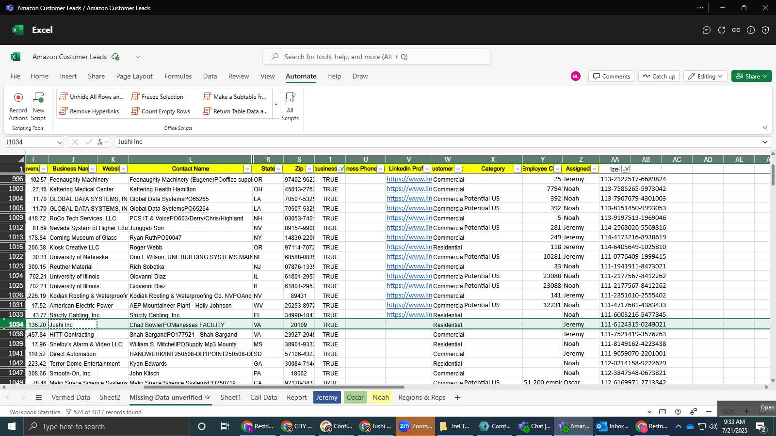The image size is (776, 436).
Task: Run the Make a Subtable script
Action: [235, 97]
